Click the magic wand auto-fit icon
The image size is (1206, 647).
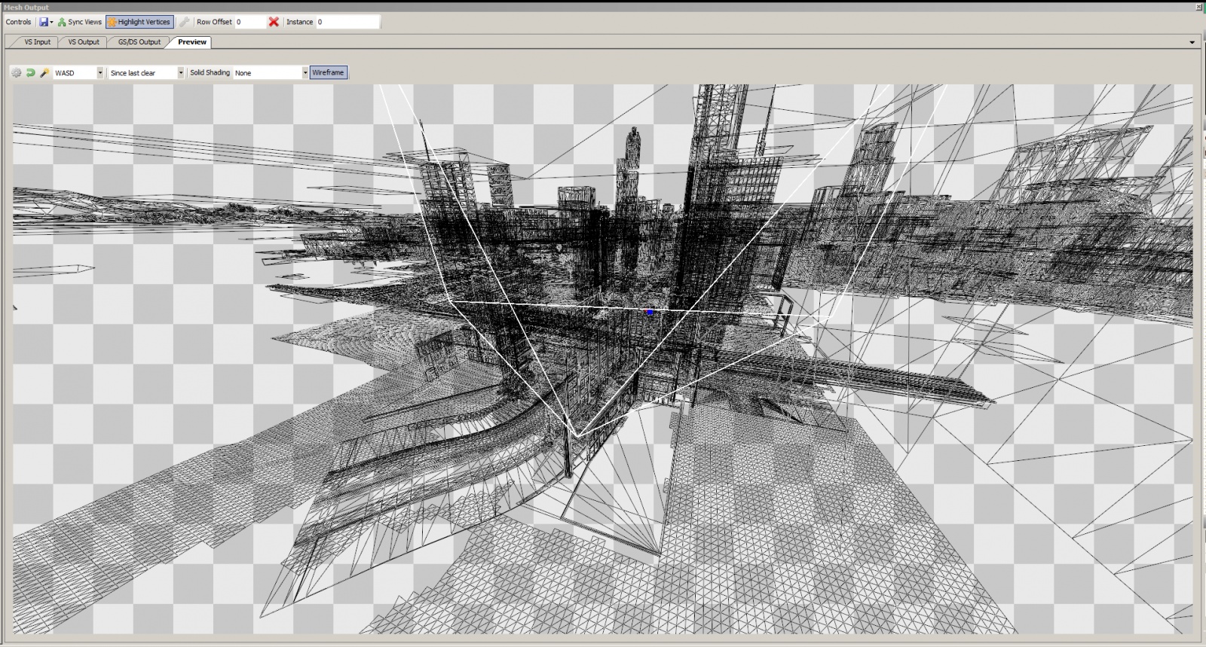click(44, 73)
